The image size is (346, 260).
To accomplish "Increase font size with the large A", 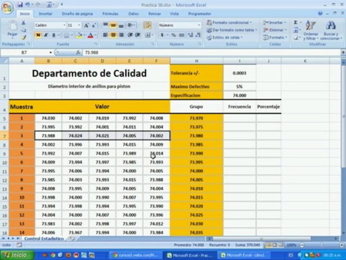I will pos(86,25).
